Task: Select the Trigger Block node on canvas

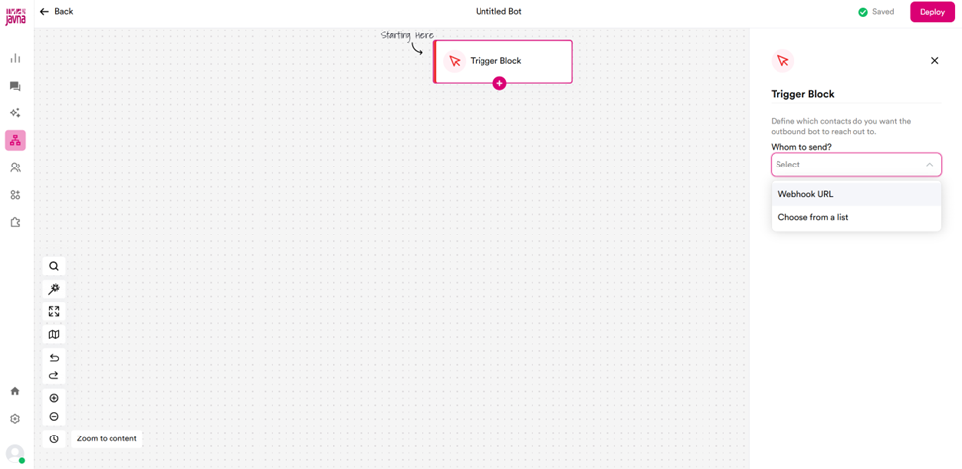Action: [x=502, y=61]
